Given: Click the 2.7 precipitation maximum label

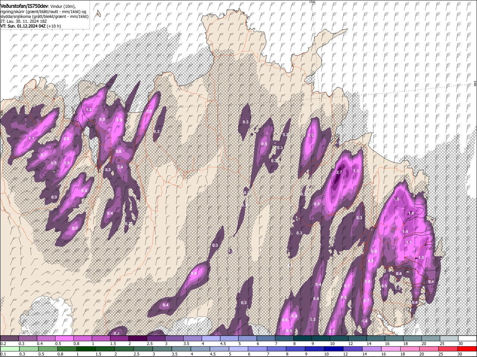Looking at the screenshot, I should click(x=339, y=173).
